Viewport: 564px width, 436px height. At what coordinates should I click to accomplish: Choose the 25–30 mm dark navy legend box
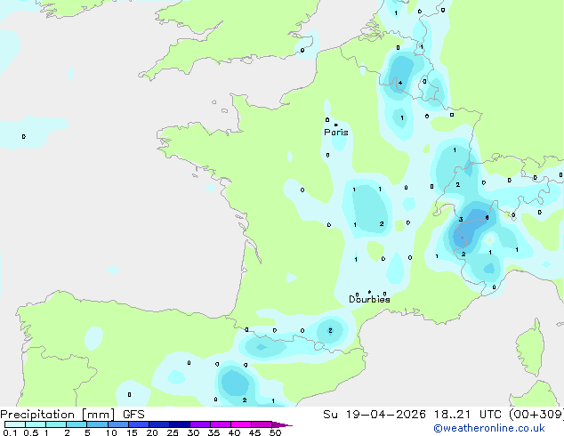pyautogui.click(x=179, y=424)
